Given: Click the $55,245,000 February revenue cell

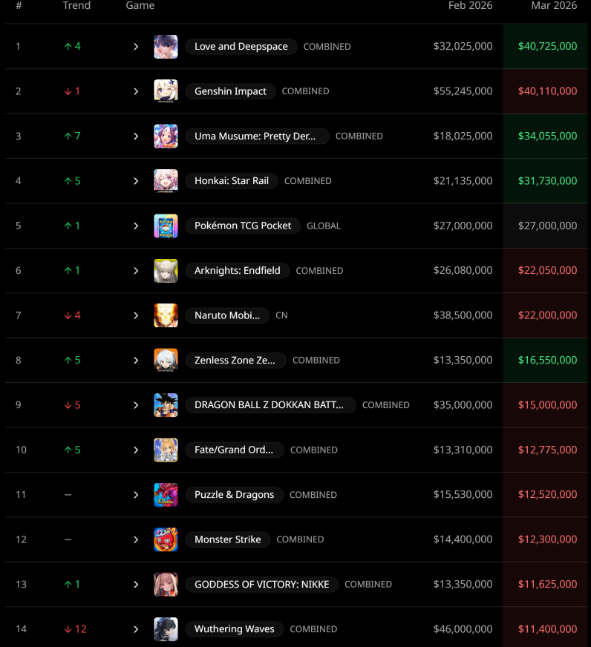Looking at the screenshot, I should click(463, 91).
